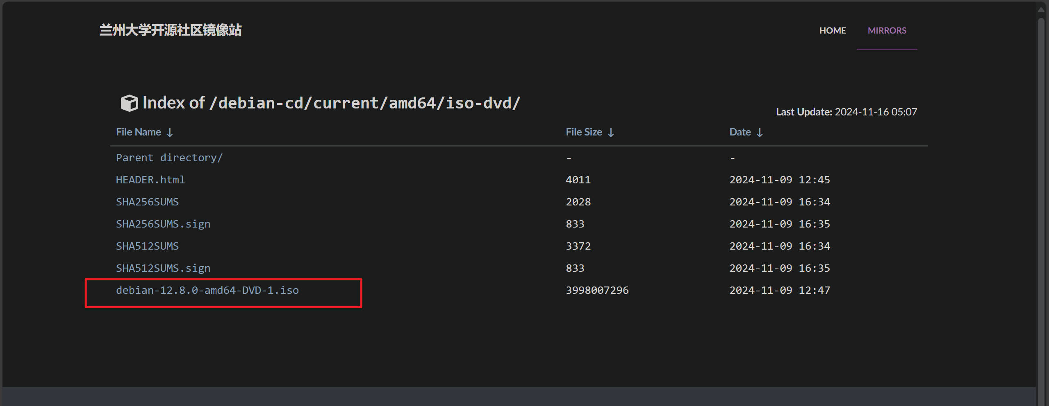Click the package box icon beside Index of
Screen dimensions: 1049x406
click(129, 103)
